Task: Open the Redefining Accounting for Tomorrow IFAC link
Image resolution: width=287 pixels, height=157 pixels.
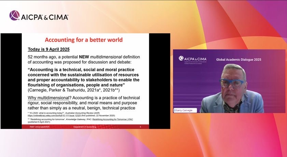Action: pyautogui.click(x=113, y=119)
